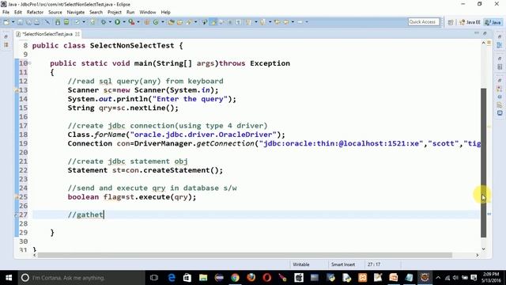
Task: Open the Search menu
Action: (96, 13)
